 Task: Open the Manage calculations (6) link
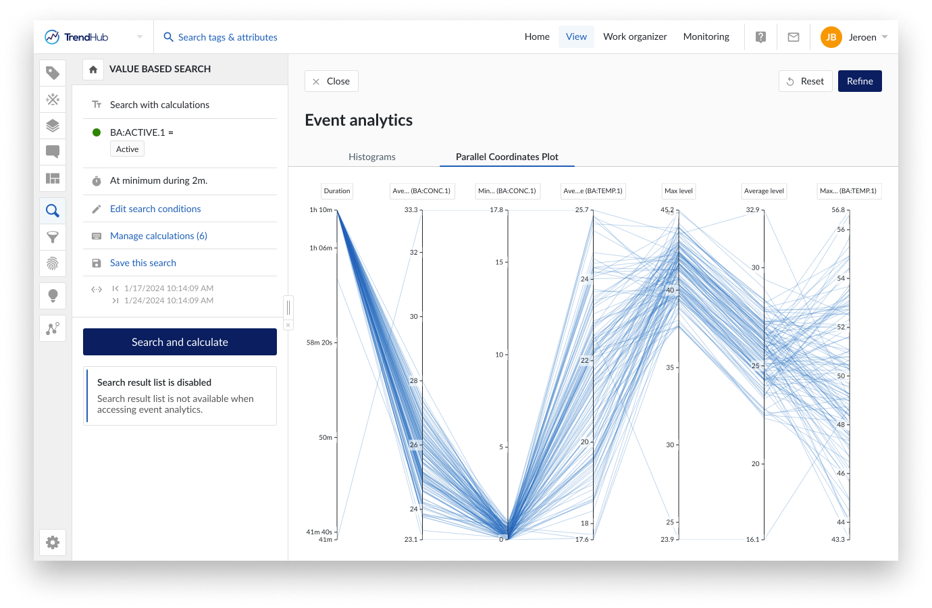(159, 236)
